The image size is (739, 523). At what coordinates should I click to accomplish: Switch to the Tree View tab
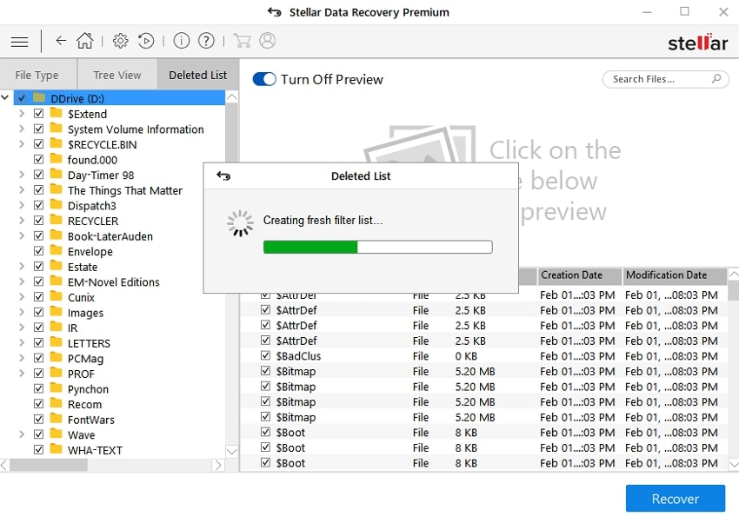(x=117, y=75)
